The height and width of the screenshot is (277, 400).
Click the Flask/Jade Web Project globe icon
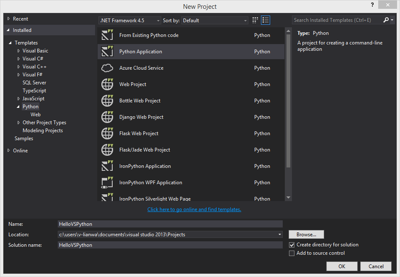tap(107, 149)
